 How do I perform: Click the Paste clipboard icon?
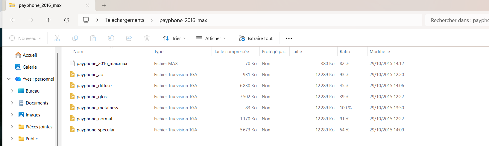pyautogui.click(x=93, y=38)
